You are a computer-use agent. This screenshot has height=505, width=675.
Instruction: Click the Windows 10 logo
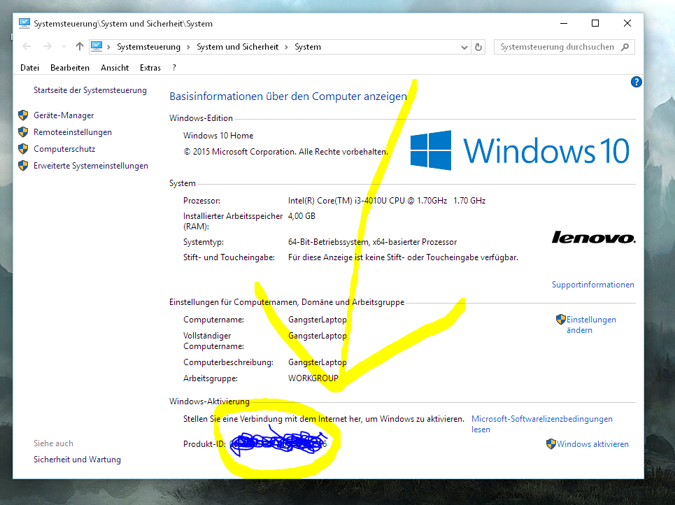520,150
